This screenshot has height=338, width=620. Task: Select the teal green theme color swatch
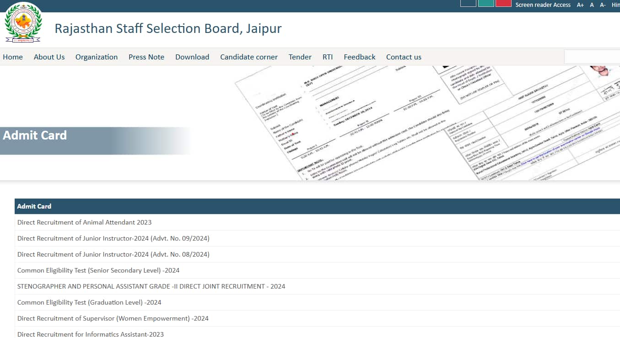[x=486, y=3]
